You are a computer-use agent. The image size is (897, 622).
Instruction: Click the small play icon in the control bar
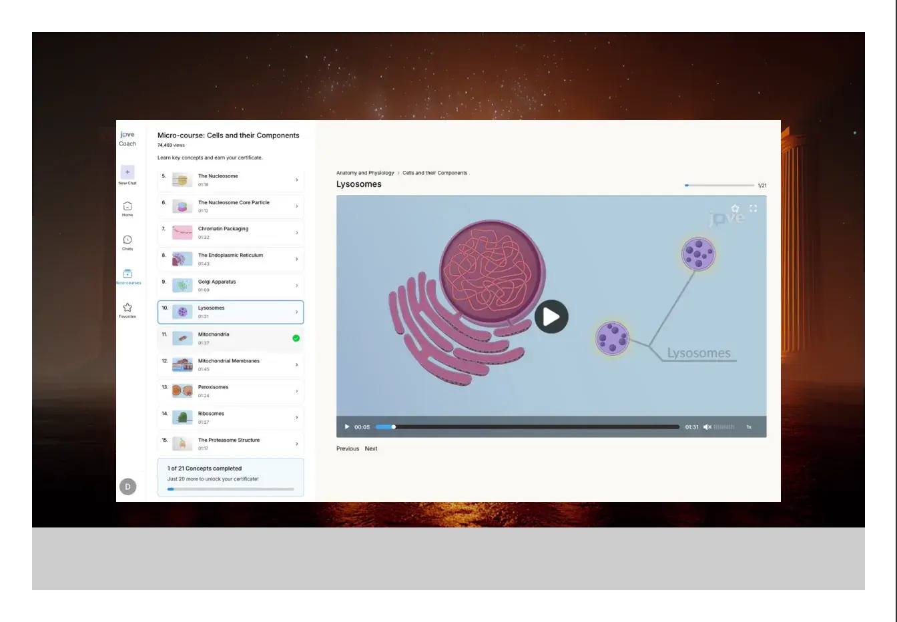[346, 427]
